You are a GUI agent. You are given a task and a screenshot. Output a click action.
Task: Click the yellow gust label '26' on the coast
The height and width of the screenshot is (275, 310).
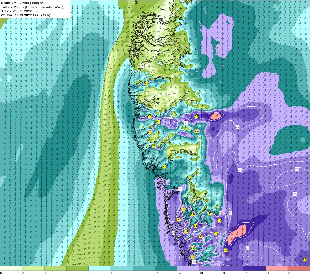(164, 167)
